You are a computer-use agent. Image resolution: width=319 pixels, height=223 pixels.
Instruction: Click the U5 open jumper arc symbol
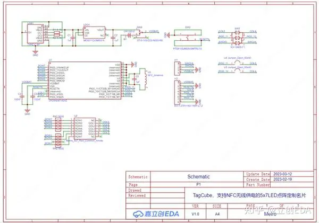tap(237, 70)
